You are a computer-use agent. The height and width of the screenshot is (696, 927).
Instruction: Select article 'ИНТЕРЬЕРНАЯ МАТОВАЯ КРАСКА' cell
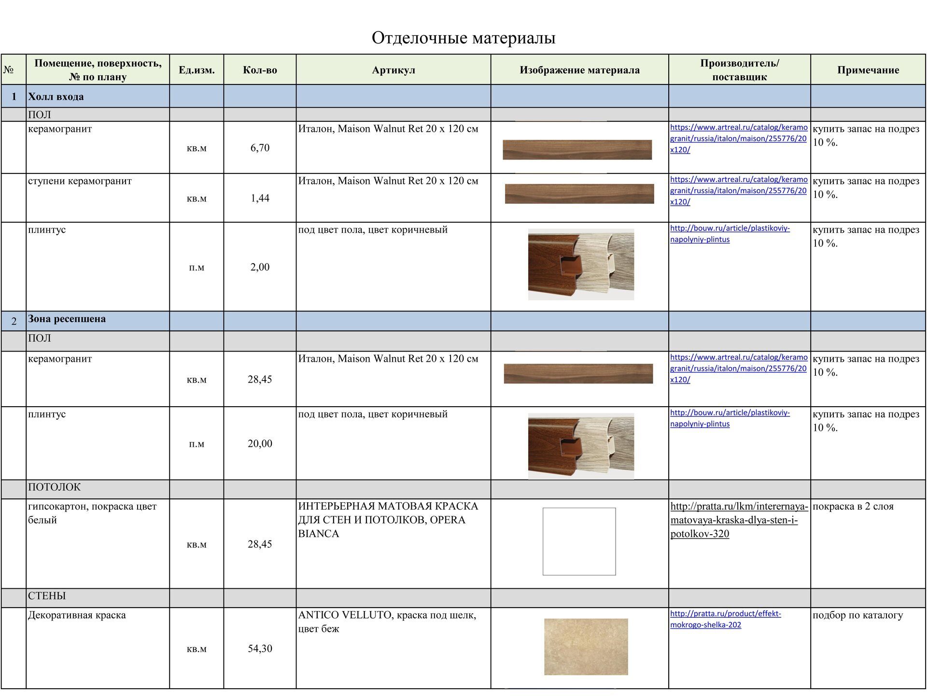coord(393,543)
